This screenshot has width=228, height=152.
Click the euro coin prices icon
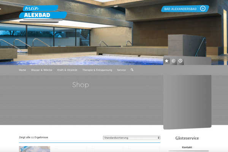click(x=173, y=61)
